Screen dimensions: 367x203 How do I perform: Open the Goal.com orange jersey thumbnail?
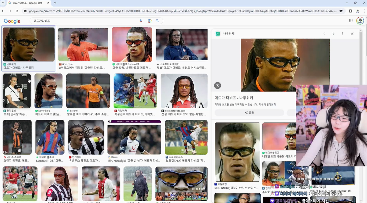coord(83,45)
